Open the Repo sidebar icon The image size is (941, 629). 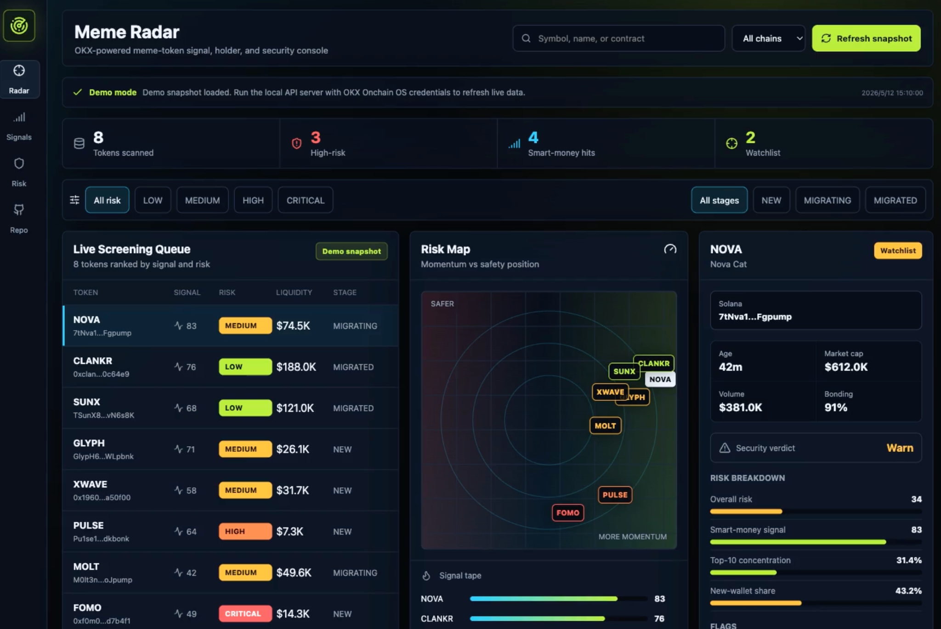[19, 210]
